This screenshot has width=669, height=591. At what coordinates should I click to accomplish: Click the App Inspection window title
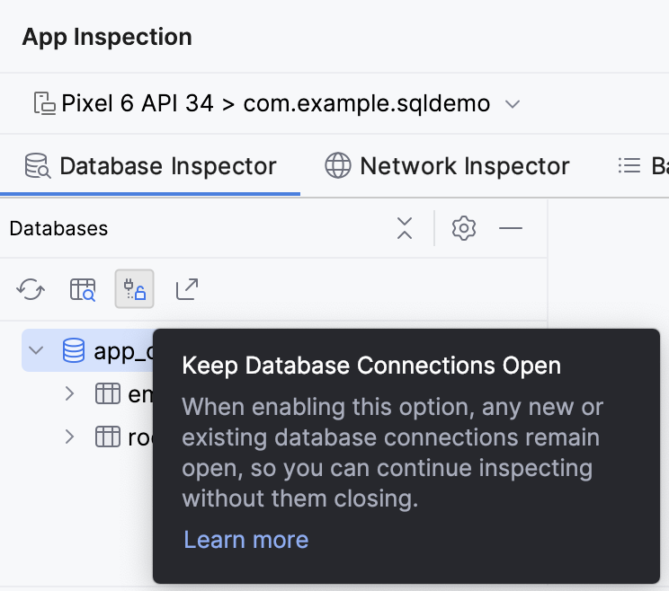[107, 38]
